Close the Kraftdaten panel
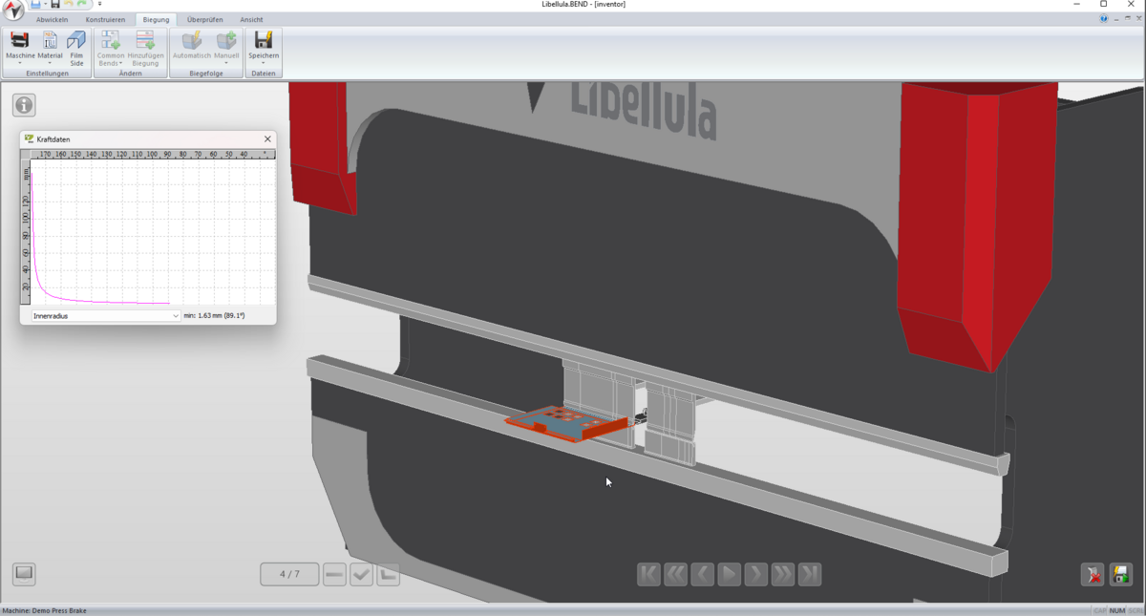 (267, 139)
